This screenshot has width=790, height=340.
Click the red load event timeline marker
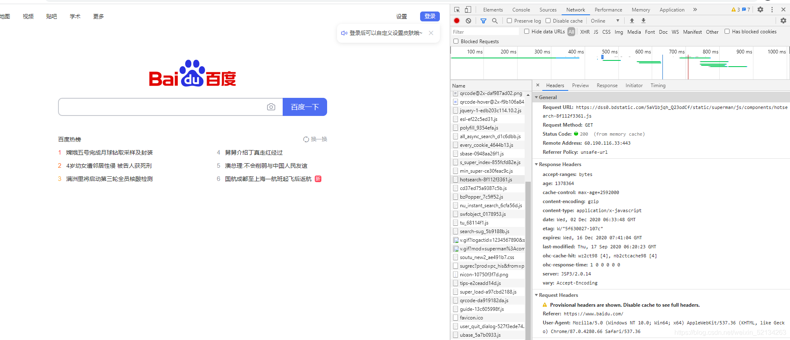click(x=688, y=67)
